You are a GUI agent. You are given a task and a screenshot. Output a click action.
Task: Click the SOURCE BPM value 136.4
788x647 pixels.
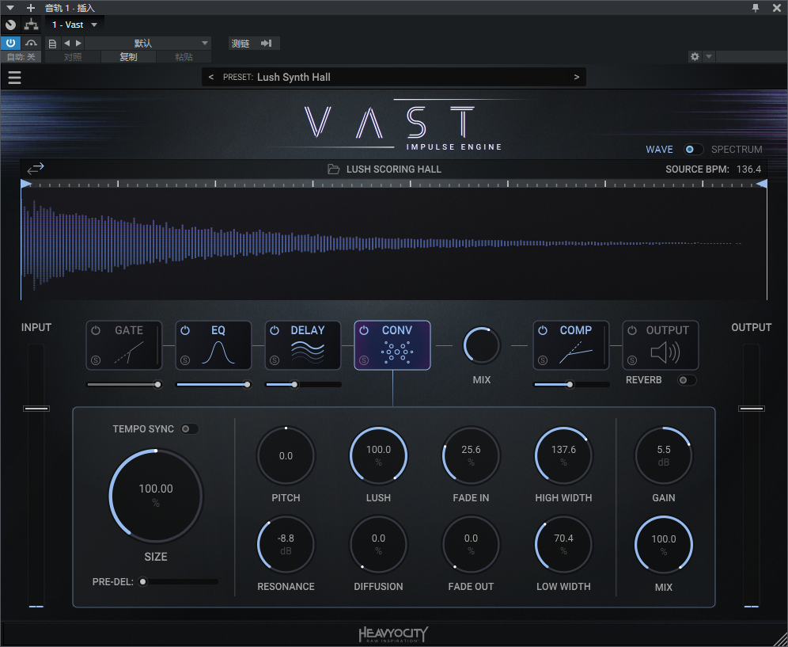(x=748, y=169)
